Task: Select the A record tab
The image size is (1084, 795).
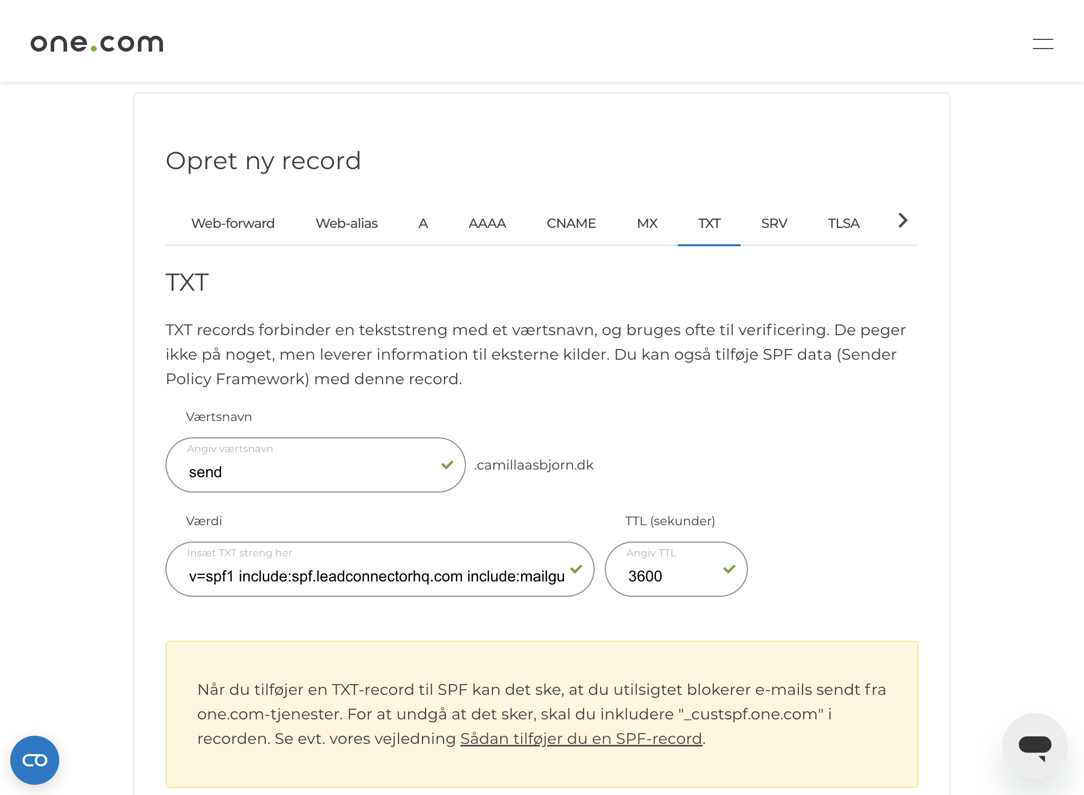Action: point(423,223)
